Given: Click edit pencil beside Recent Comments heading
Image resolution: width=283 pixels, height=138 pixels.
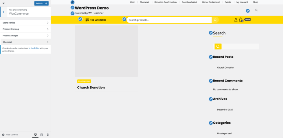Looking at the screenshot, I should pos(211,81).
